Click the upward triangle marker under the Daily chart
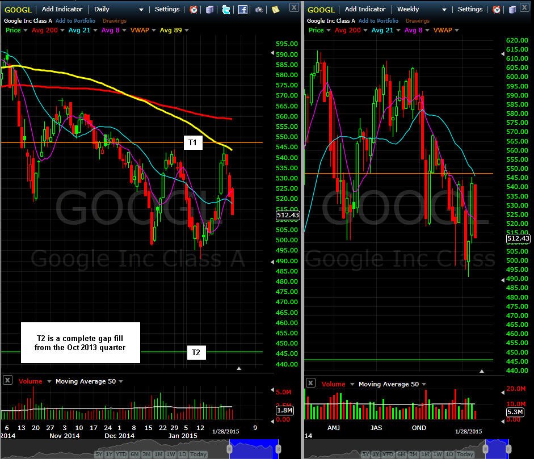This screenshot has width=534, height=459. click(239, 368)
